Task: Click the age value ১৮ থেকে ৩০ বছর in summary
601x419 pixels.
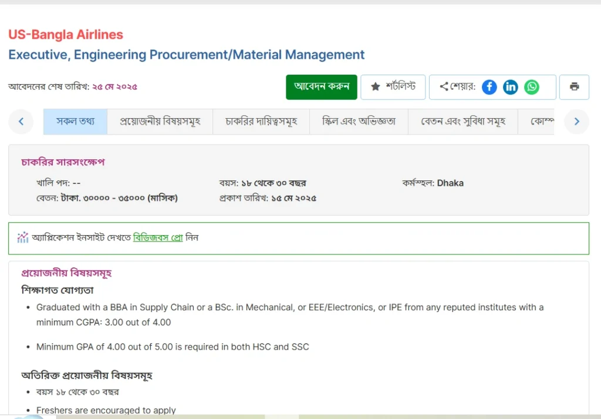Action: pos(274,183)
